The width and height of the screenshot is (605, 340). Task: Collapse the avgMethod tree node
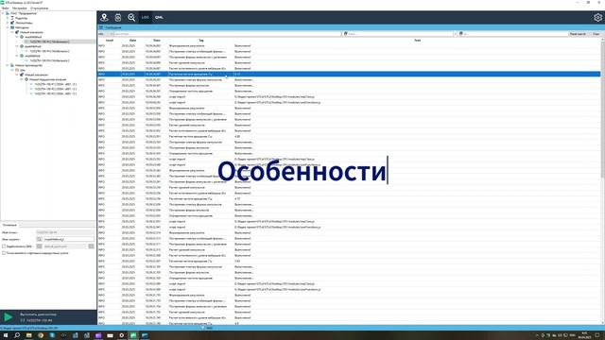17,56
